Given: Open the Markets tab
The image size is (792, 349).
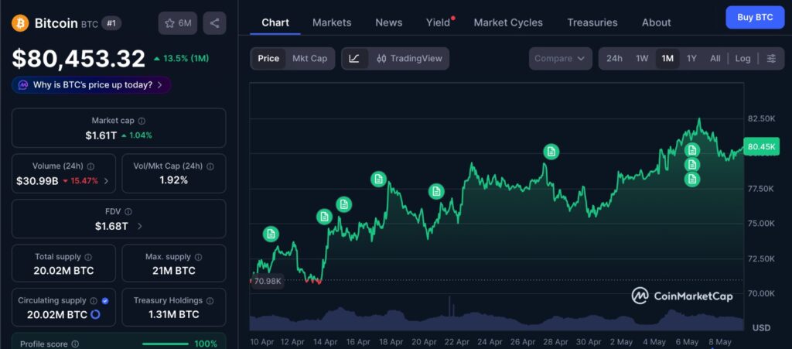Looking at the screenshot, I should click(332, 22).
